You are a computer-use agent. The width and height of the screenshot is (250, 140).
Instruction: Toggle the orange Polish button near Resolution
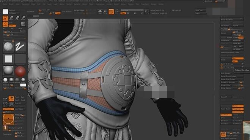(58, 13)
